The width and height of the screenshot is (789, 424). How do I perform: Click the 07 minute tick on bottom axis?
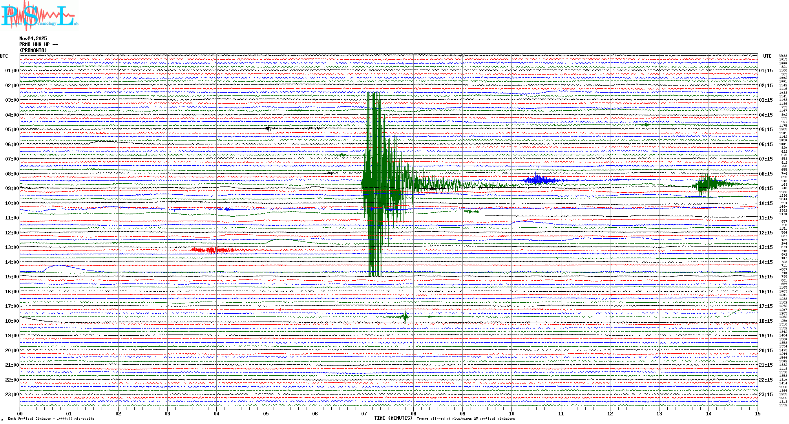click(x=364, y=413)
